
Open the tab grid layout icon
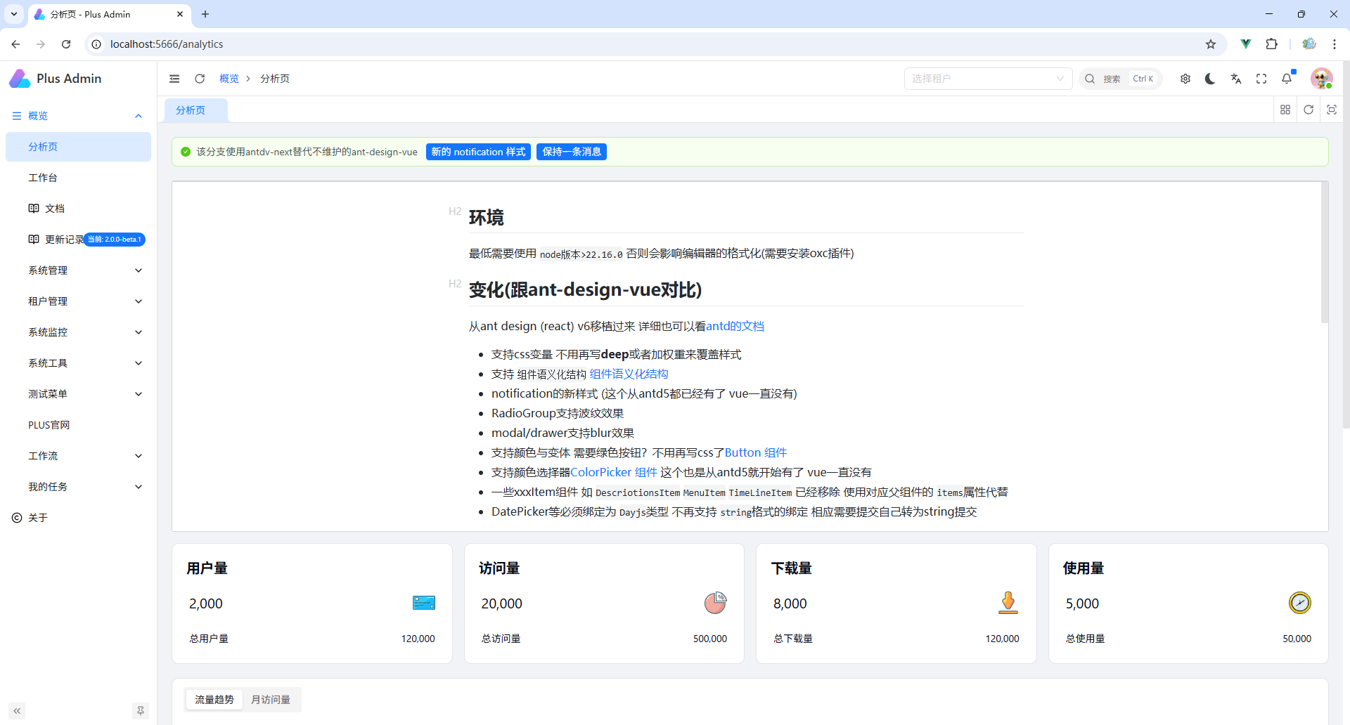pyautogui.click(x=1285, y=110)
